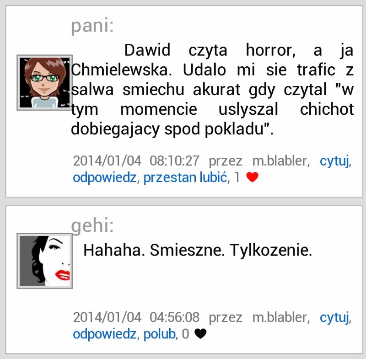Click the like count 1 beside red heart
This screenshot has height=359, width=366.
(x=237, y=177)
